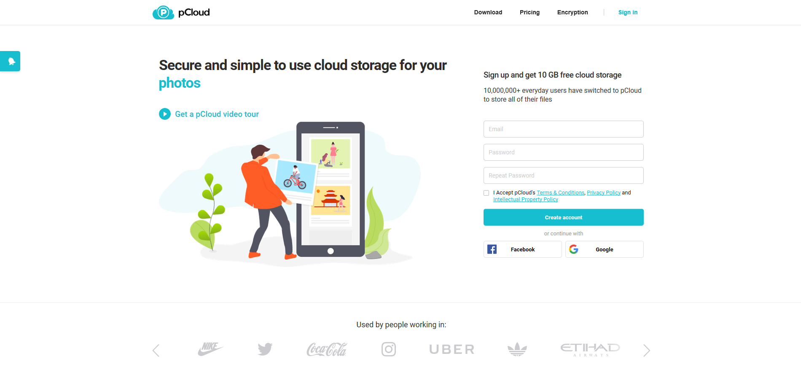Accept pCloud's terms checkbox

(x=487, y=193)
